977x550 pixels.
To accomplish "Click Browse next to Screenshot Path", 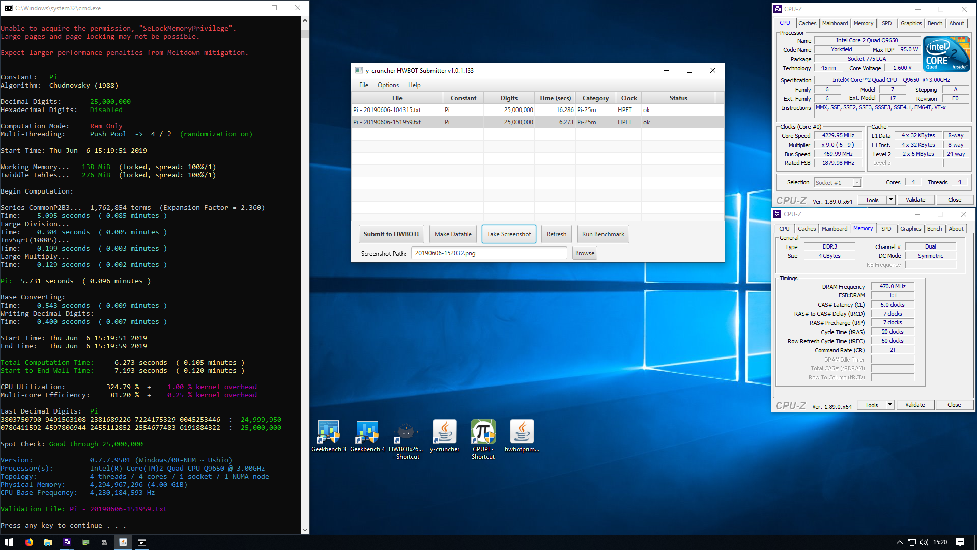I will pyautogui.click(x=585, y=253).
